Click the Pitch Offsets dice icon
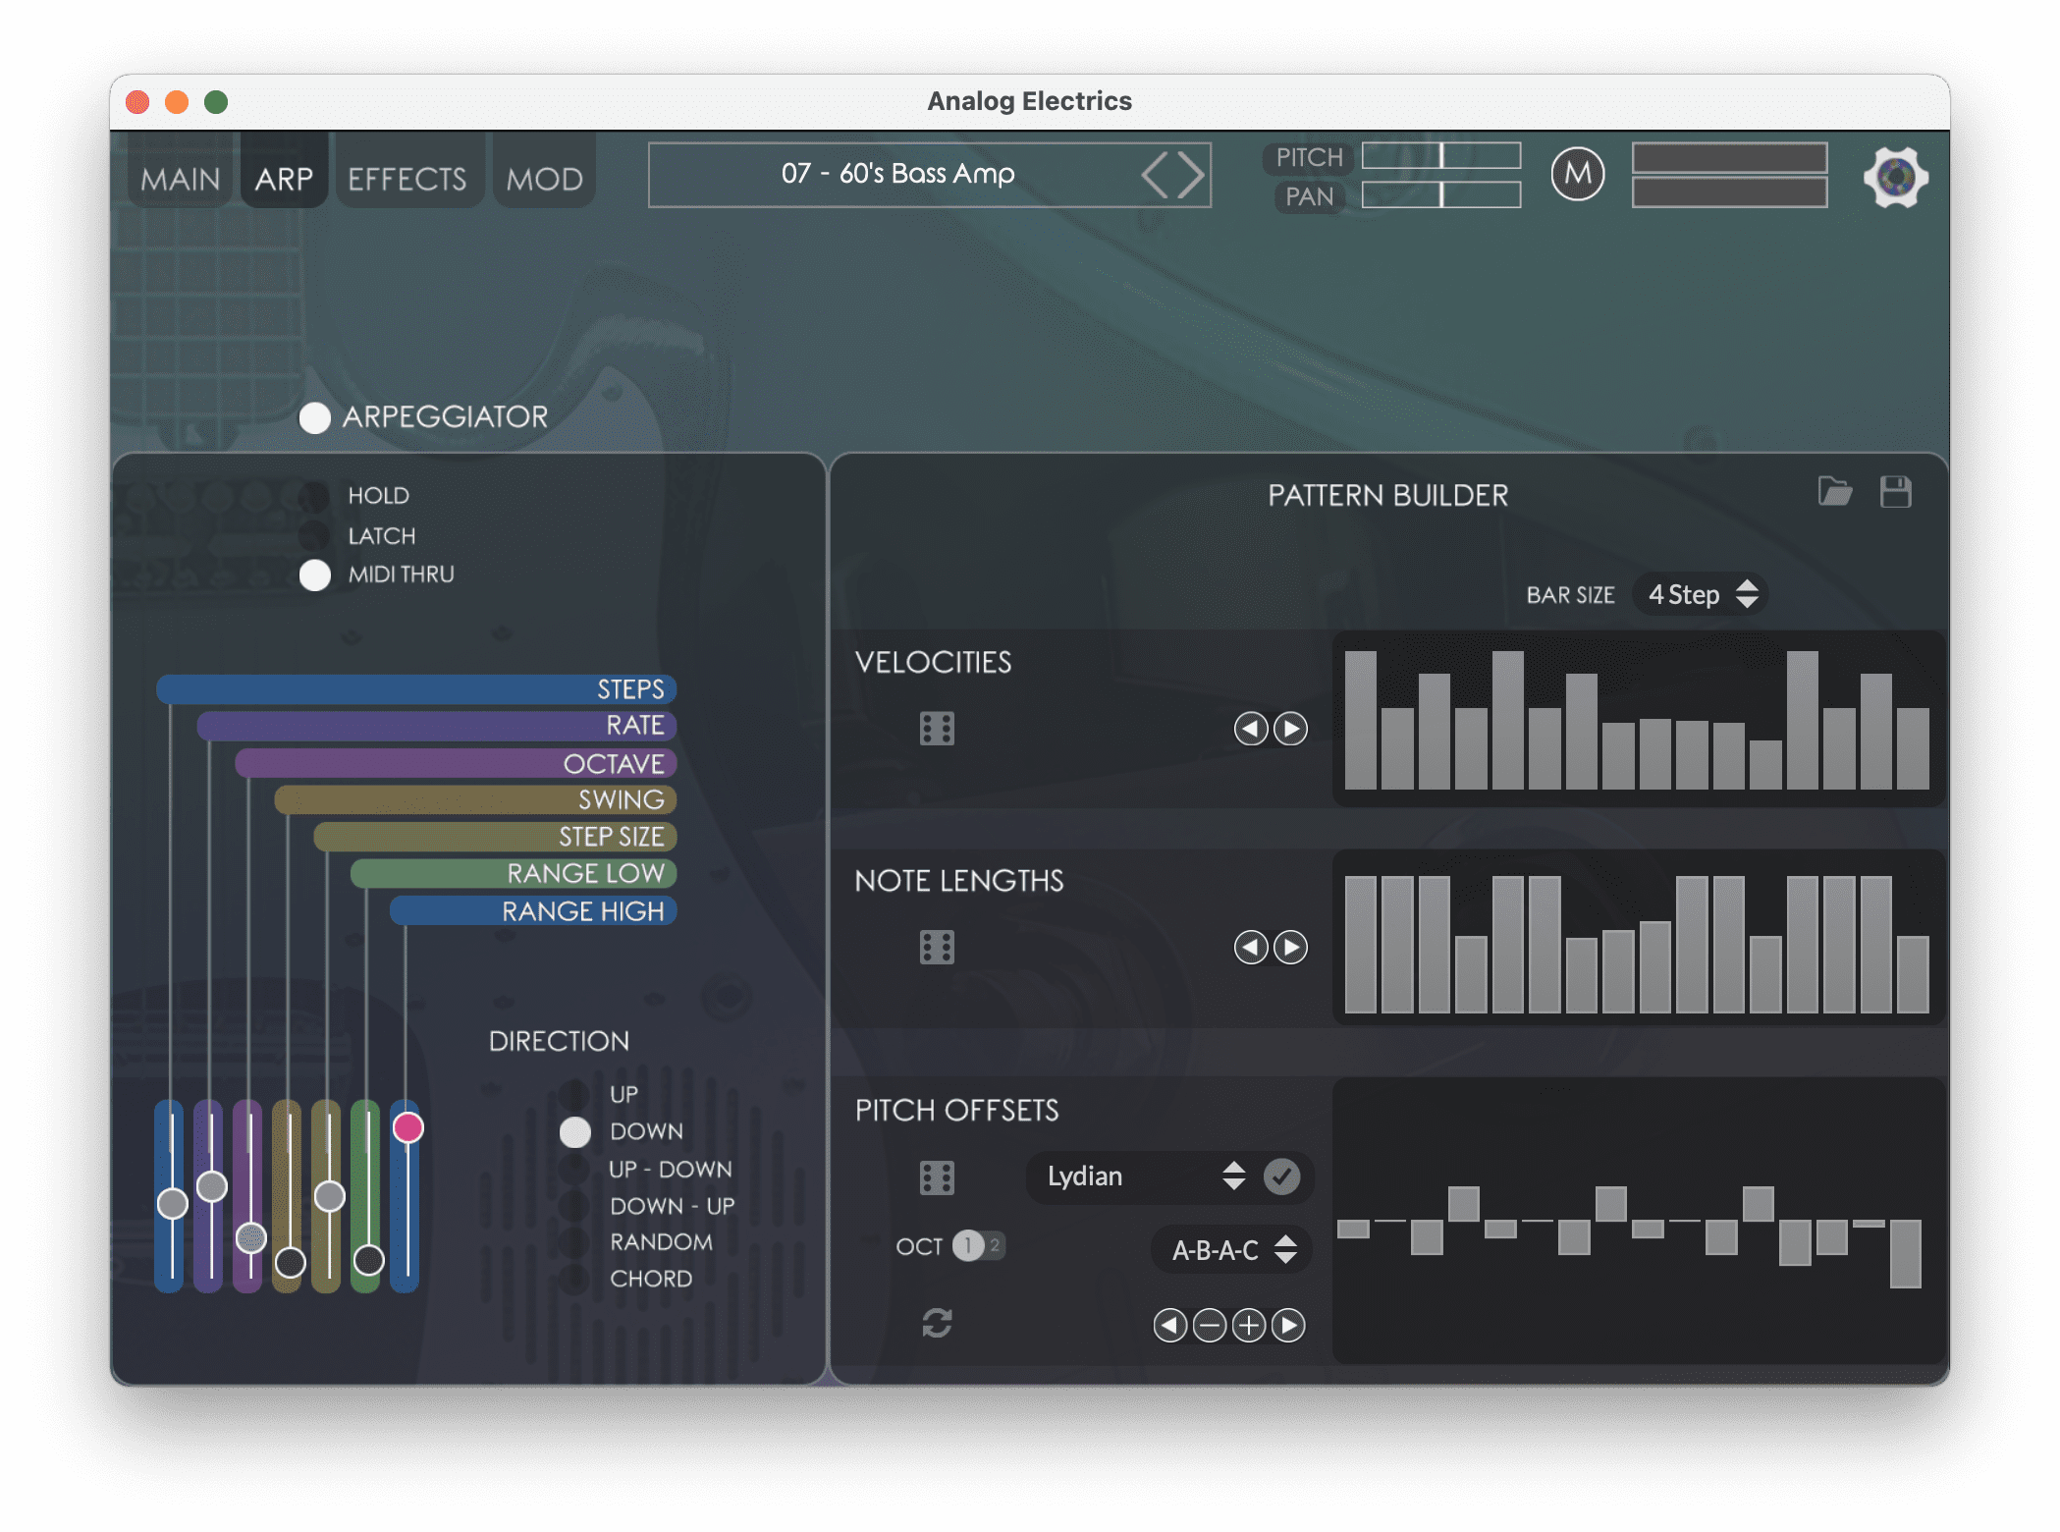Screen dimensions: 2060x1532 coord(937,1177)
